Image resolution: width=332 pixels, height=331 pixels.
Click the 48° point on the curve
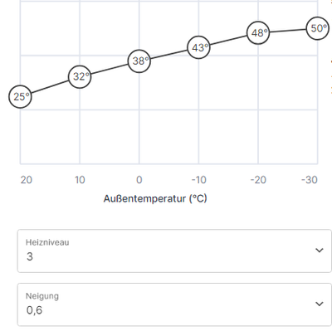(x=258, y=33)
